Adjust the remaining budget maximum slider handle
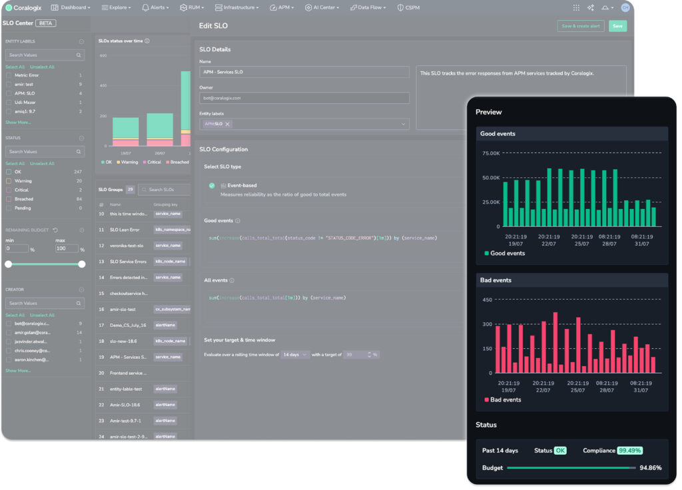The height and width of the screenshot is (490, 682). 82,264
